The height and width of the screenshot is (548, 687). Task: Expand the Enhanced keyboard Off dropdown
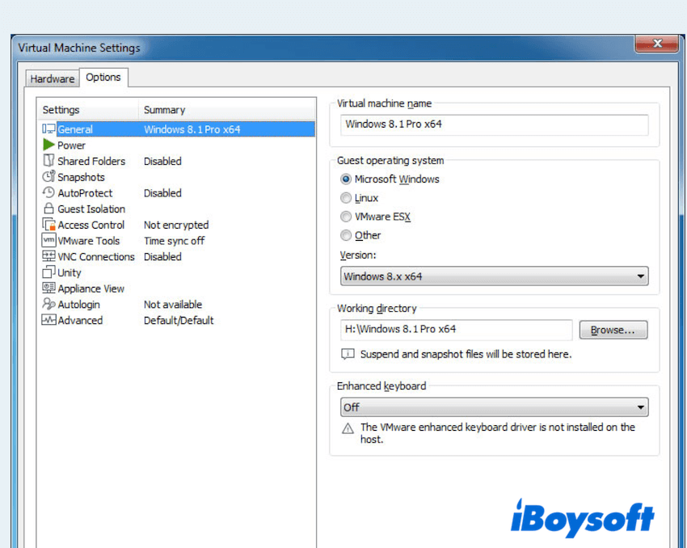coord(494,407)
